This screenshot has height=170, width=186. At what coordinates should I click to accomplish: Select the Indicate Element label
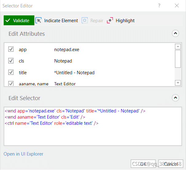61,21
